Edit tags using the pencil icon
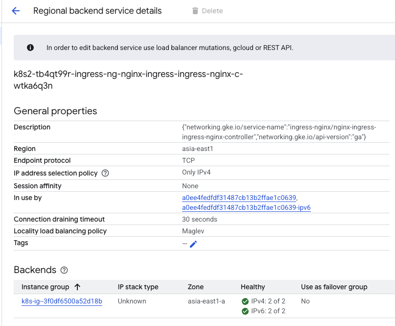Viewport: 395px width, 326px height. (x=193, y=244)
